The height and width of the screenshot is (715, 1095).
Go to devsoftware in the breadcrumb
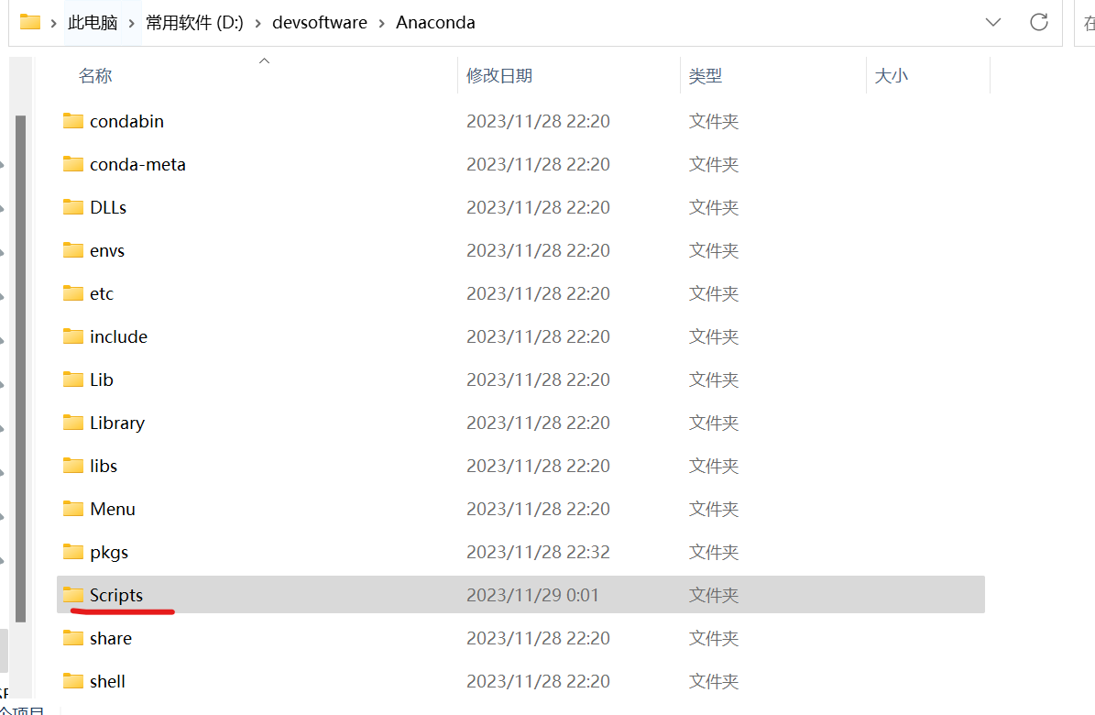pyautogui.click(x=320, y=22)
